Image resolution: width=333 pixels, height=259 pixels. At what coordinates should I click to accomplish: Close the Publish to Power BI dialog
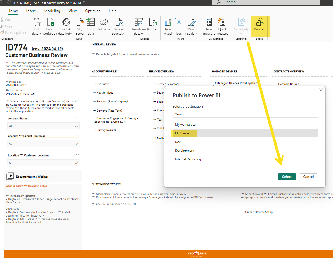tap(321, 90)
